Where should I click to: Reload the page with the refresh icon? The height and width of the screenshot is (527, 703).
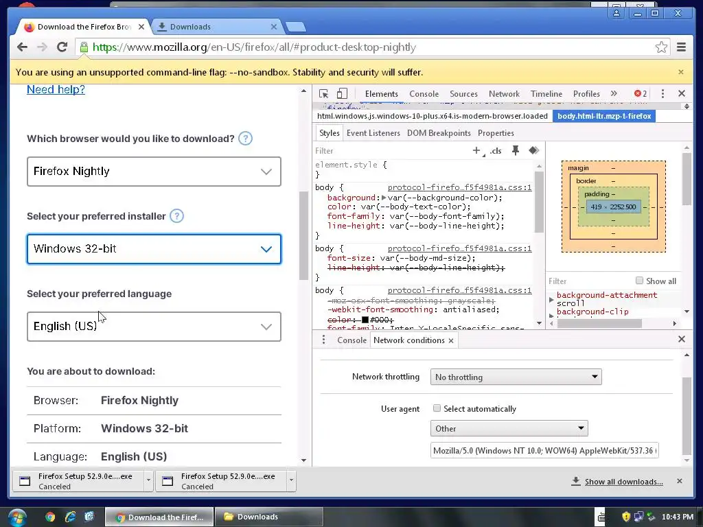coord(62,47)
